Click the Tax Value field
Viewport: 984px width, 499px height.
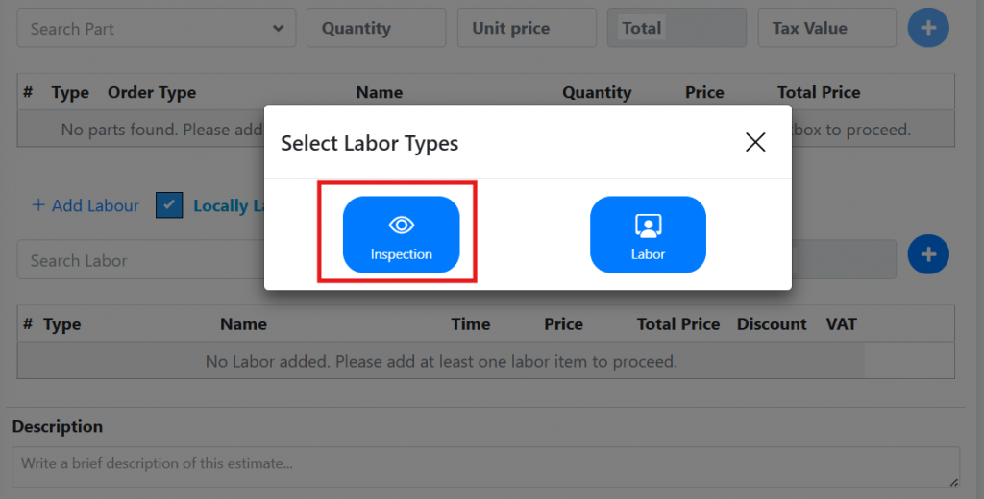pyautogui.click(x=826, y=29)
